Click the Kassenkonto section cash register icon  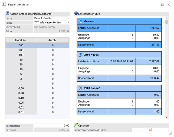[7, 13]
